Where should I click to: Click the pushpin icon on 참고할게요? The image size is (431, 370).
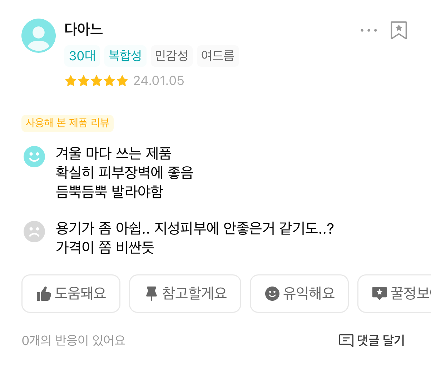coord(151,293)
